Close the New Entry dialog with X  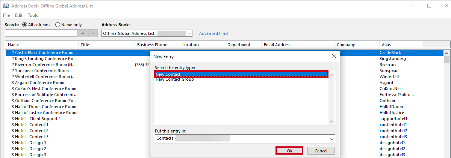pos(334,56)
